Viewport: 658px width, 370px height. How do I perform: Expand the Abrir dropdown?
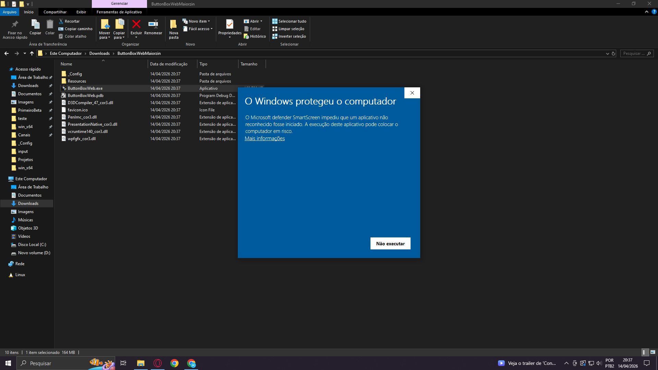253,21
